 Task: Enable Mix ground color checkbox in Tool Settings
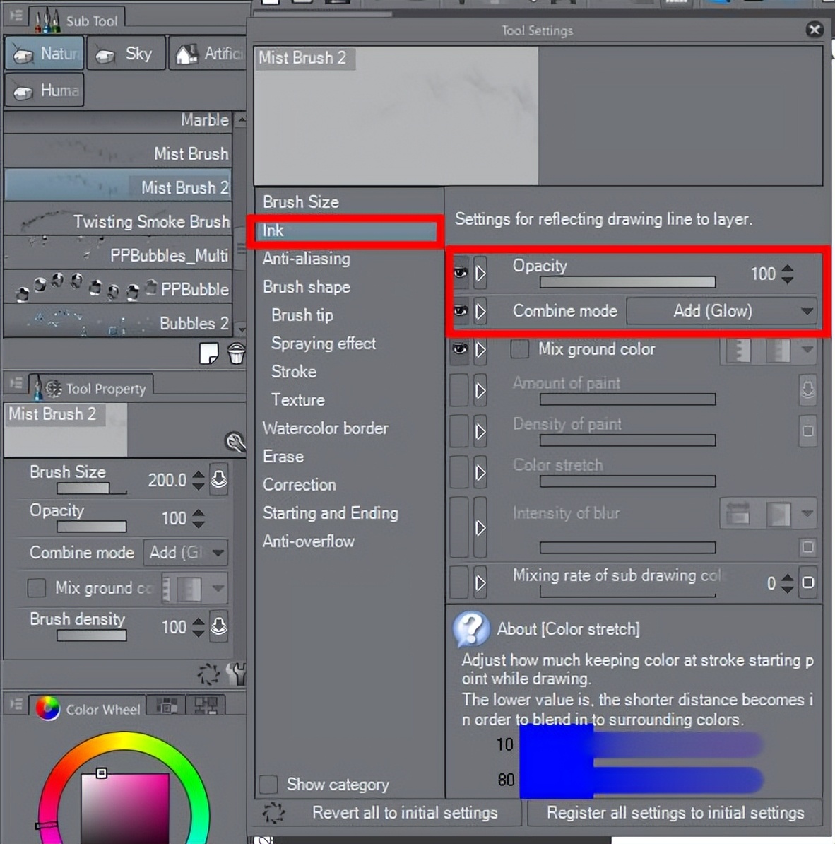coord(520,349)
